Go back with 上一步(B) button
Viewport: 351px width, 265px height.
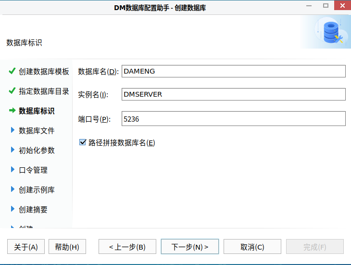pos(127,247)
